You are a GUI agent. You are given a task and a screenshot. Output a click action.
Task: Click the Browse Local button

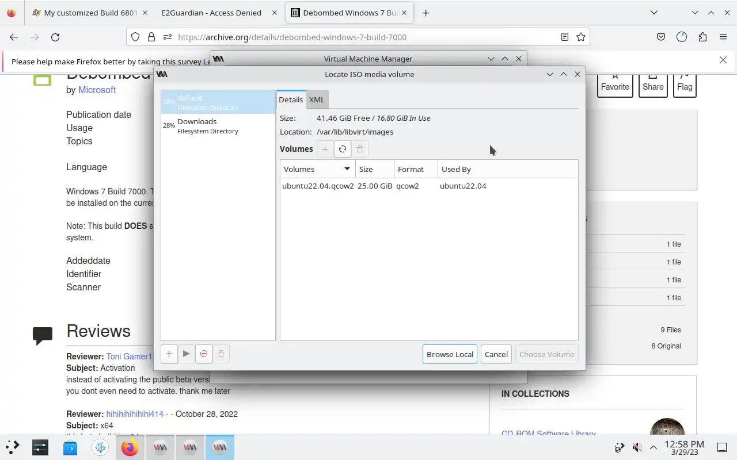(450, 354)
